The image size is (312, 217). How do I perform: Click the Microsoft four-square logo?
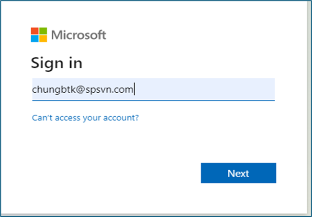tap(39, 35)
